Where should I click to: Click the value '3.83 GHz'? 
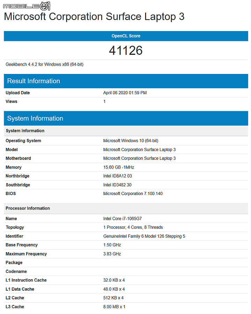pyautogui.click(x=112, y=254)
